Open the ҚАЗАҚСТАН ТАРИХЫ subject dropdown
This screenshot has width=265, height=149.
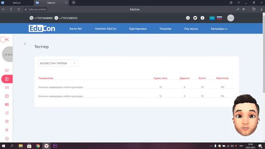pyautogui.click(x=58, y=63)
